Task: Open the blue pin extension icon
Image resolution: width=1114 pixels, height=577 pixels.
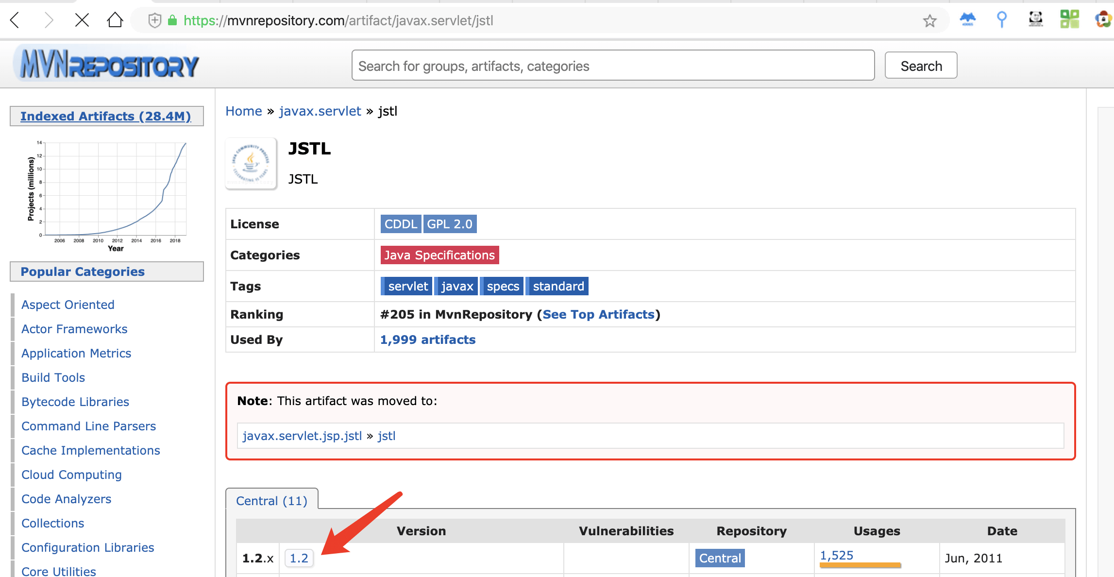Action: (x=1001, y=19)
